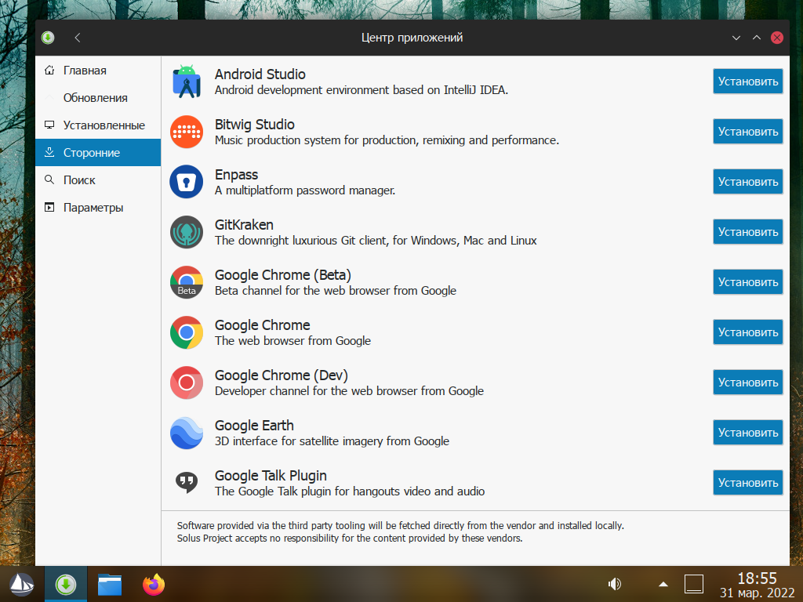Viewport: 803px width, 602px height.
Task: Click the Software Center taskbar icon
Action: click(66, 584)
